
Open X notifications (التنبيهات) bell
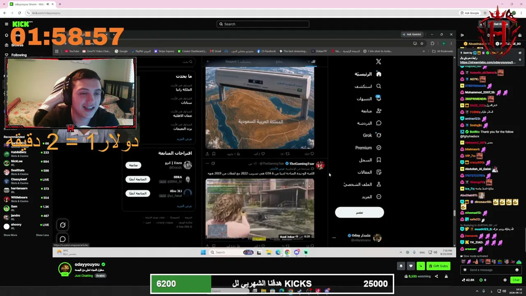click(378, 99)
